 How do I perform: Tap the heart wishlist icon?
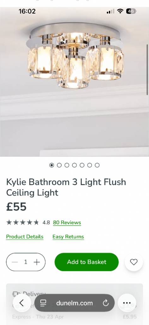point(134,262)
